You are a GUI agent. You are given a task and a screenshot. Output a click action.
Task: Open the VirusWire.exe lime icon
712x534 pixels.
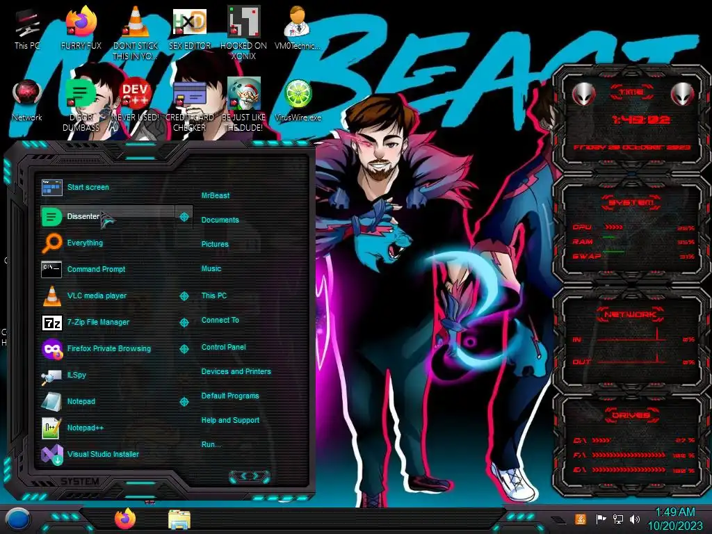(x=298, y=100)
